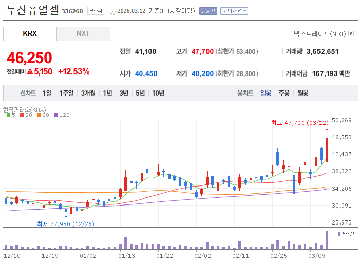Click the NXT help question-mark icon
The image size is (358, 261).
coord(351,34)
